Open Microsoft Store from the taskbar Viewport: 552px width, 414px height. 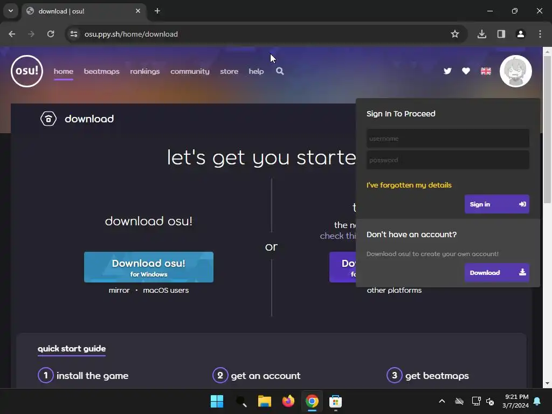[335, 401]
